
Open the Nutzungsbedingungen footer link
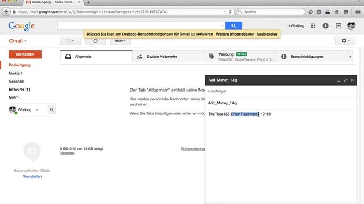pyautogui.click(x=193, y=148)
